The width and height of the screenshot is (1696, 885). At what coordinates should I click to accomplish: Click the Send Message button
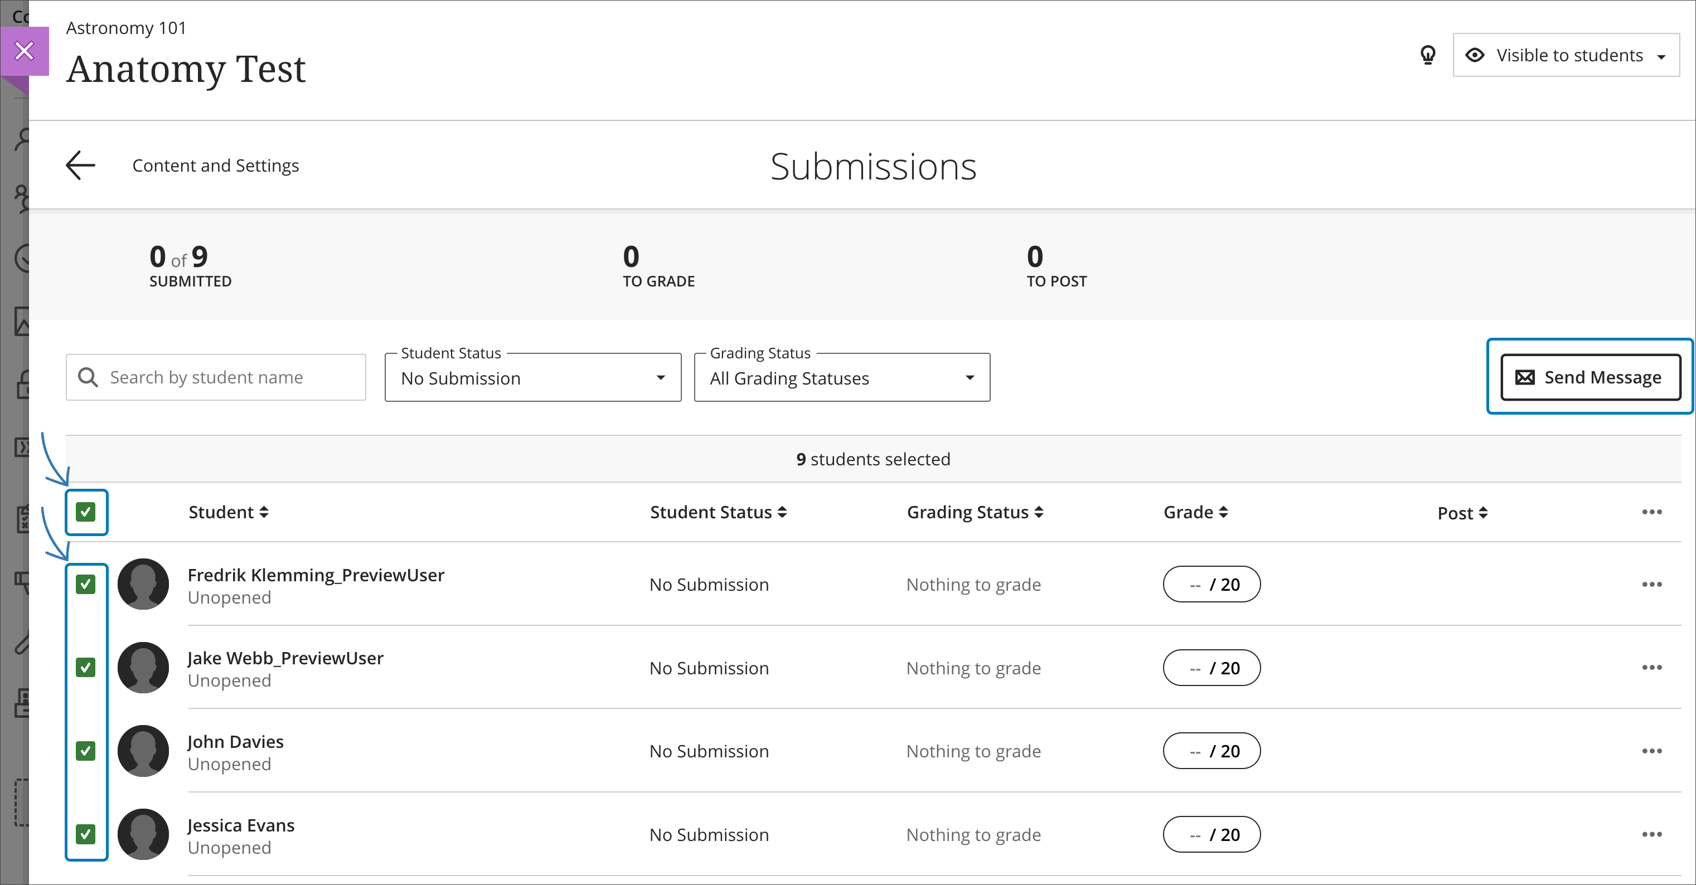coord(1590,377)
